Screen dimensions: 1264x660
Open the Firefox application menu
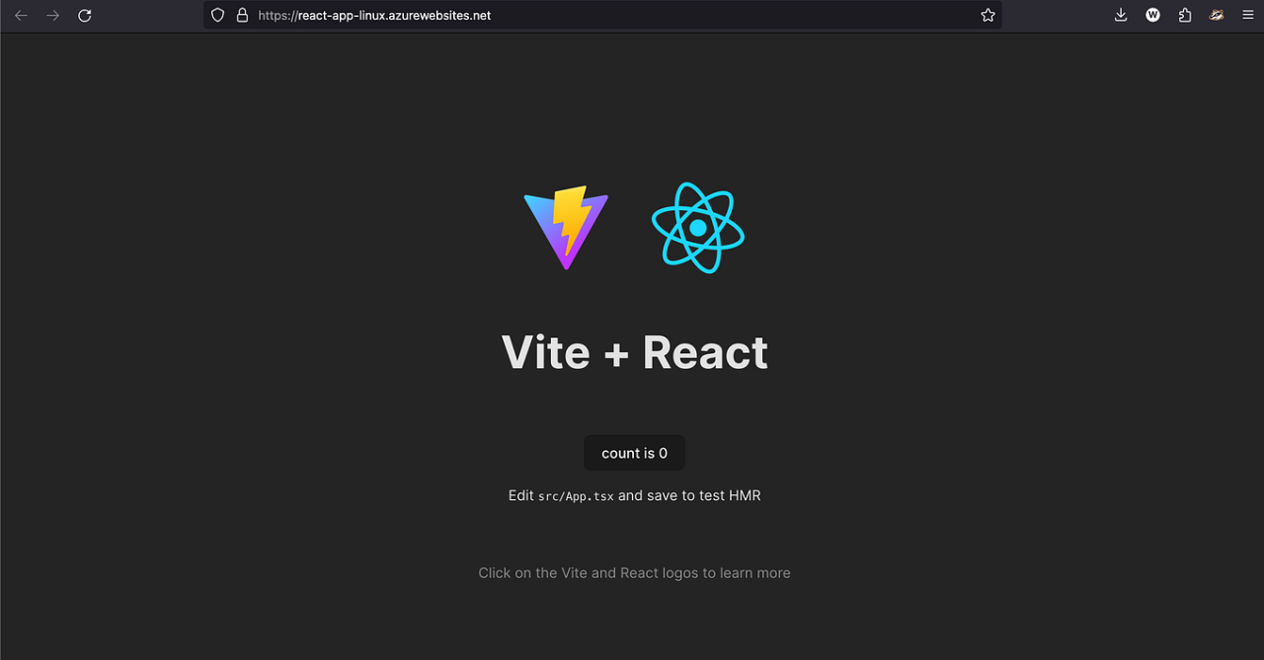pos(1247,15)
